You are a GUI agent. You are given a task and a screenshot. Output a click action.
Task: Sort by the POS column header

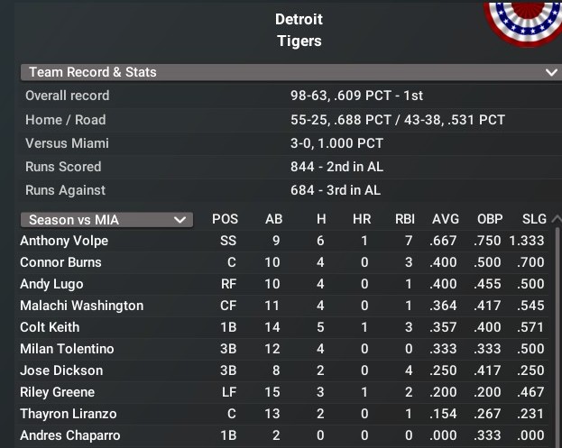226,219
